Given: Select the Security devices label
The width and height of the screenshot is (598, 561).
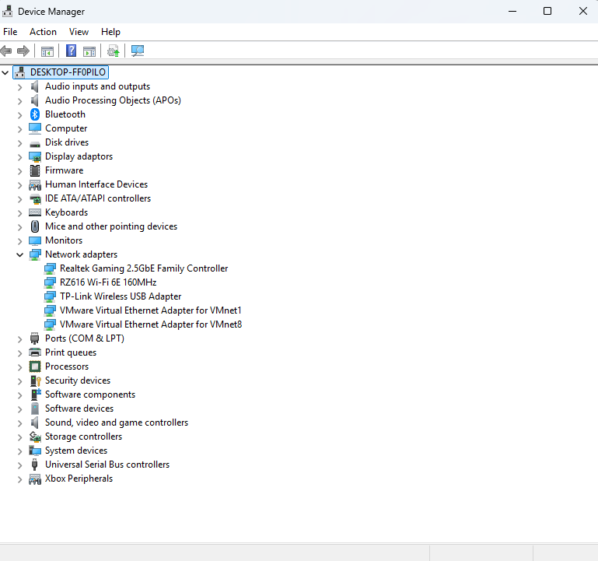Looking at the screenshot, I should tap(78, 380).
